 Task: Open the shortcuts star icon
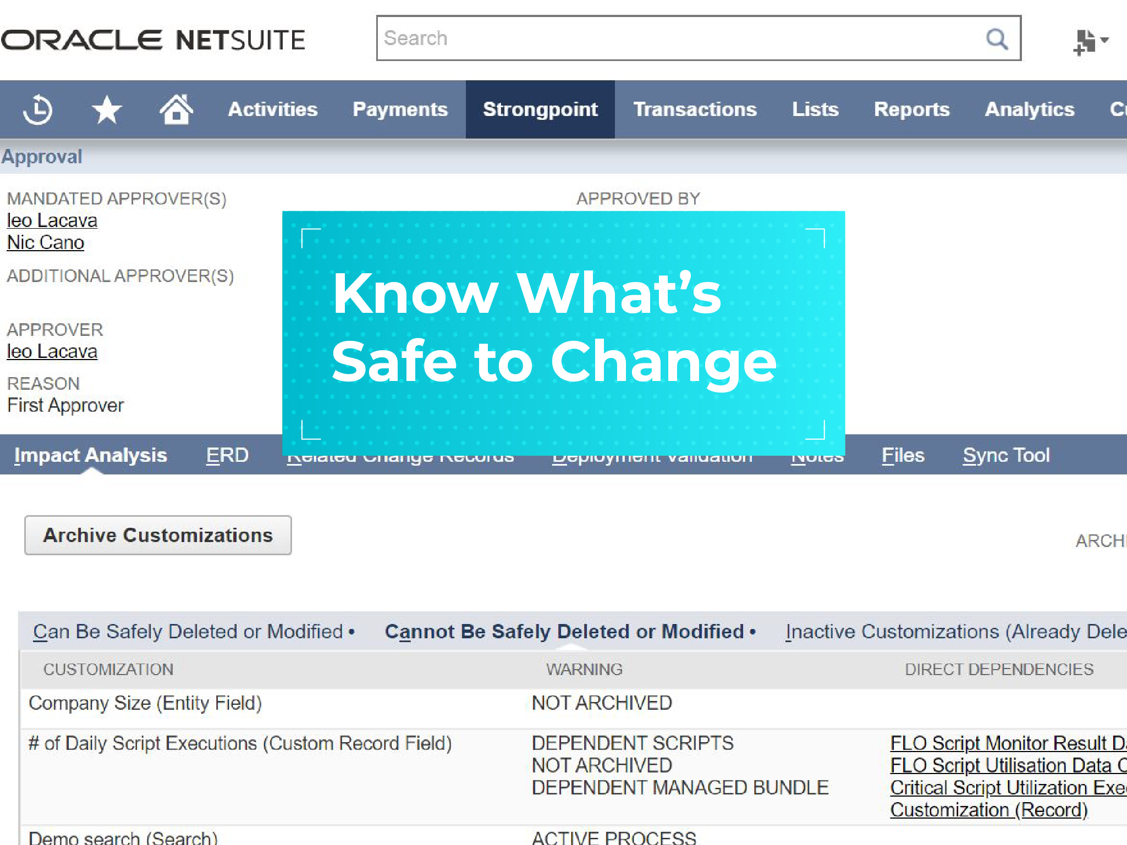point(106,109)
